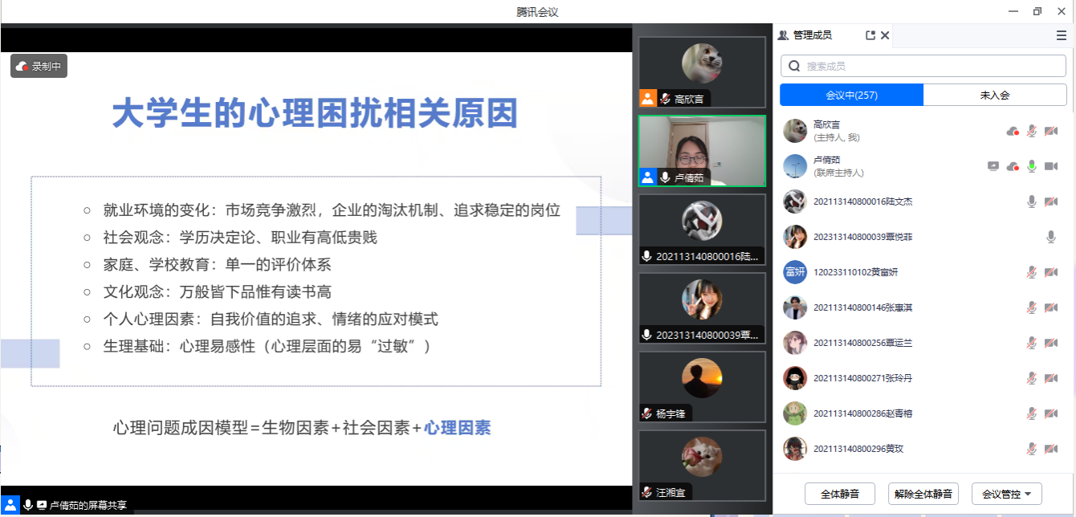The height and width of the screenshot is (517, 1076).
Task: Close the 管理成员 panel
Action: click(885, 35)
